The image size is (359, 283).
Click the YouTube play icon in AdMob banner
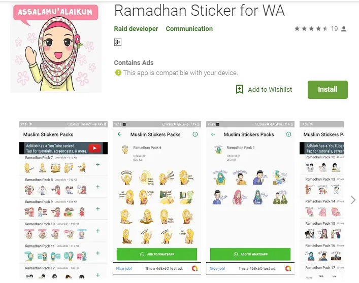94,148
